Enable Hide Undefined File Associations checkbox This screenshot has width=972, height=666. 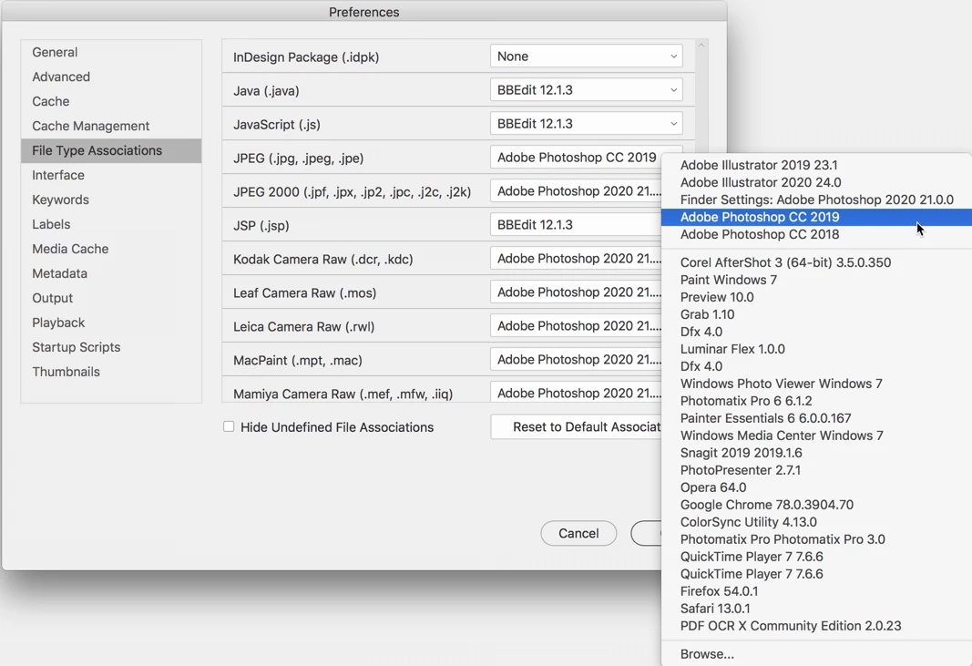[229, 426]
